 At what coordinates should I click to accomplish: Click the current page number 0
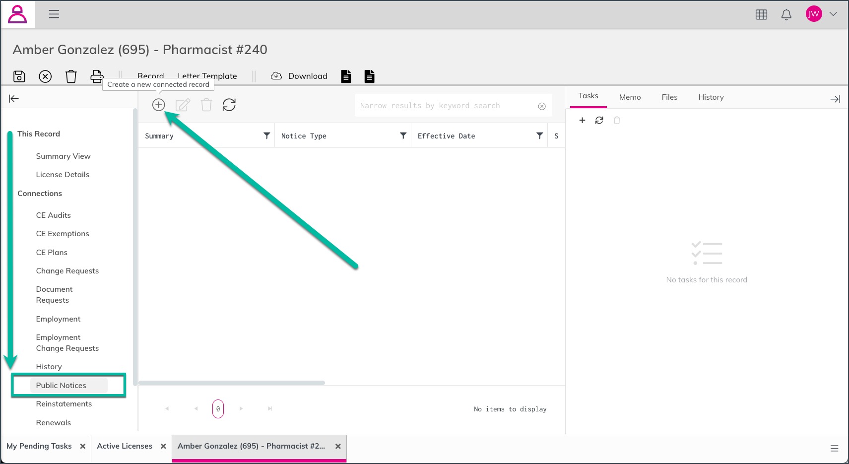[218, 409]
